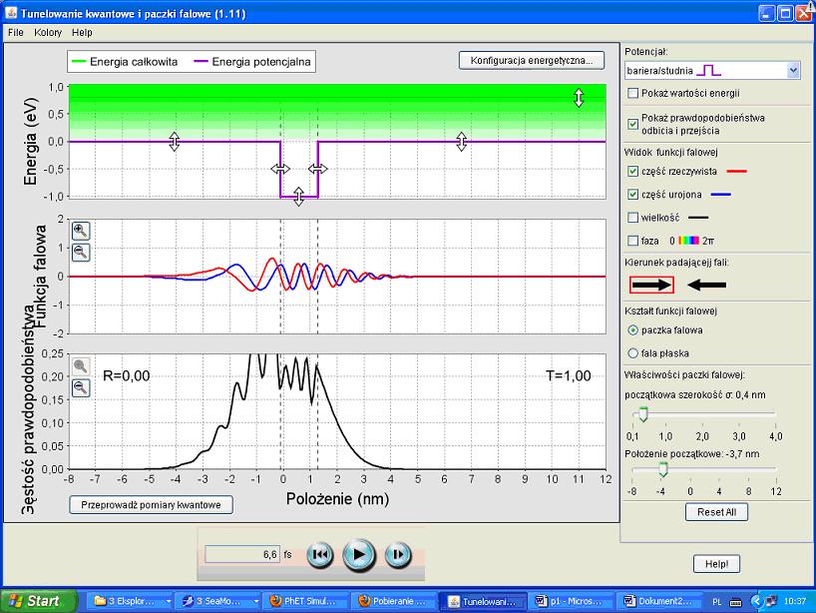
Task: Click Reset All button
Action: coord(716,512)
